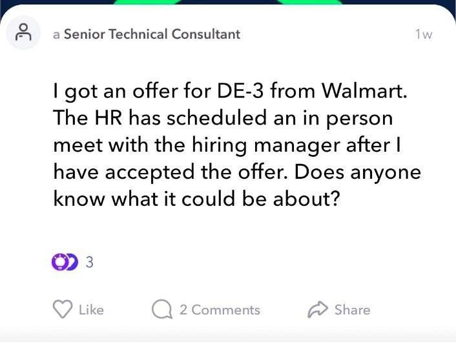Click the overlapped second purple reaction icon
The height and width of the screenshot is (344, 456).
[73, 262]
